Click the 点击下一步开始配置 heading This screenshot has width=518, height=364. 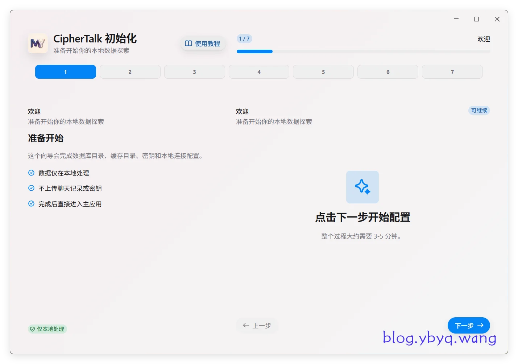(x=362, y=218)
